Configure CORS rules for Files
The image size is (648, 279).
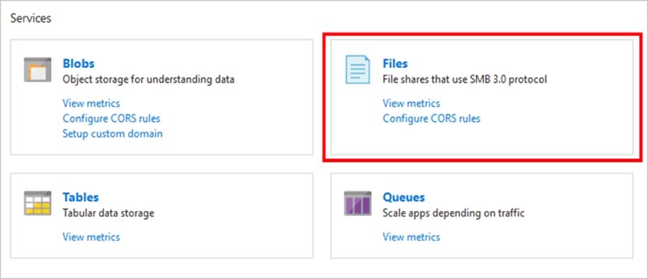(432, 118)
